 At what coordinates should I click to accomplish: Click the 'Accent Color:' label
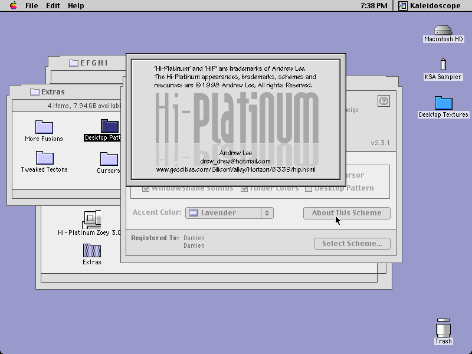tap(157, 212)
